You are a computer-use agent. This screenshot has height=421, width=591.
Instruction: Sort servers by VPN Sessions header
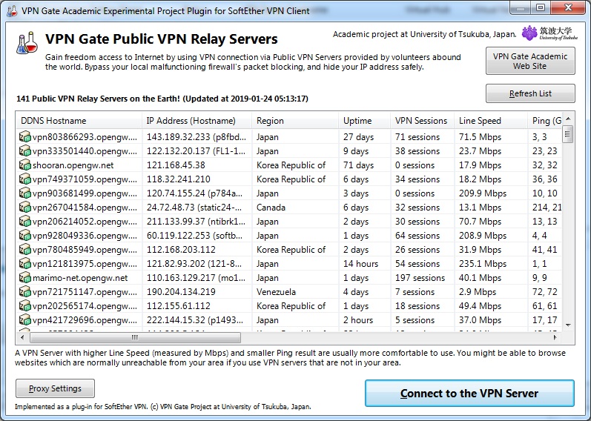click(421, 121)
